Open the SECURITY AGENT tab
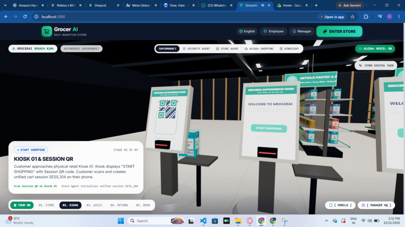Image resolution: width=405 pixels, height=227 pixels. 196,49
